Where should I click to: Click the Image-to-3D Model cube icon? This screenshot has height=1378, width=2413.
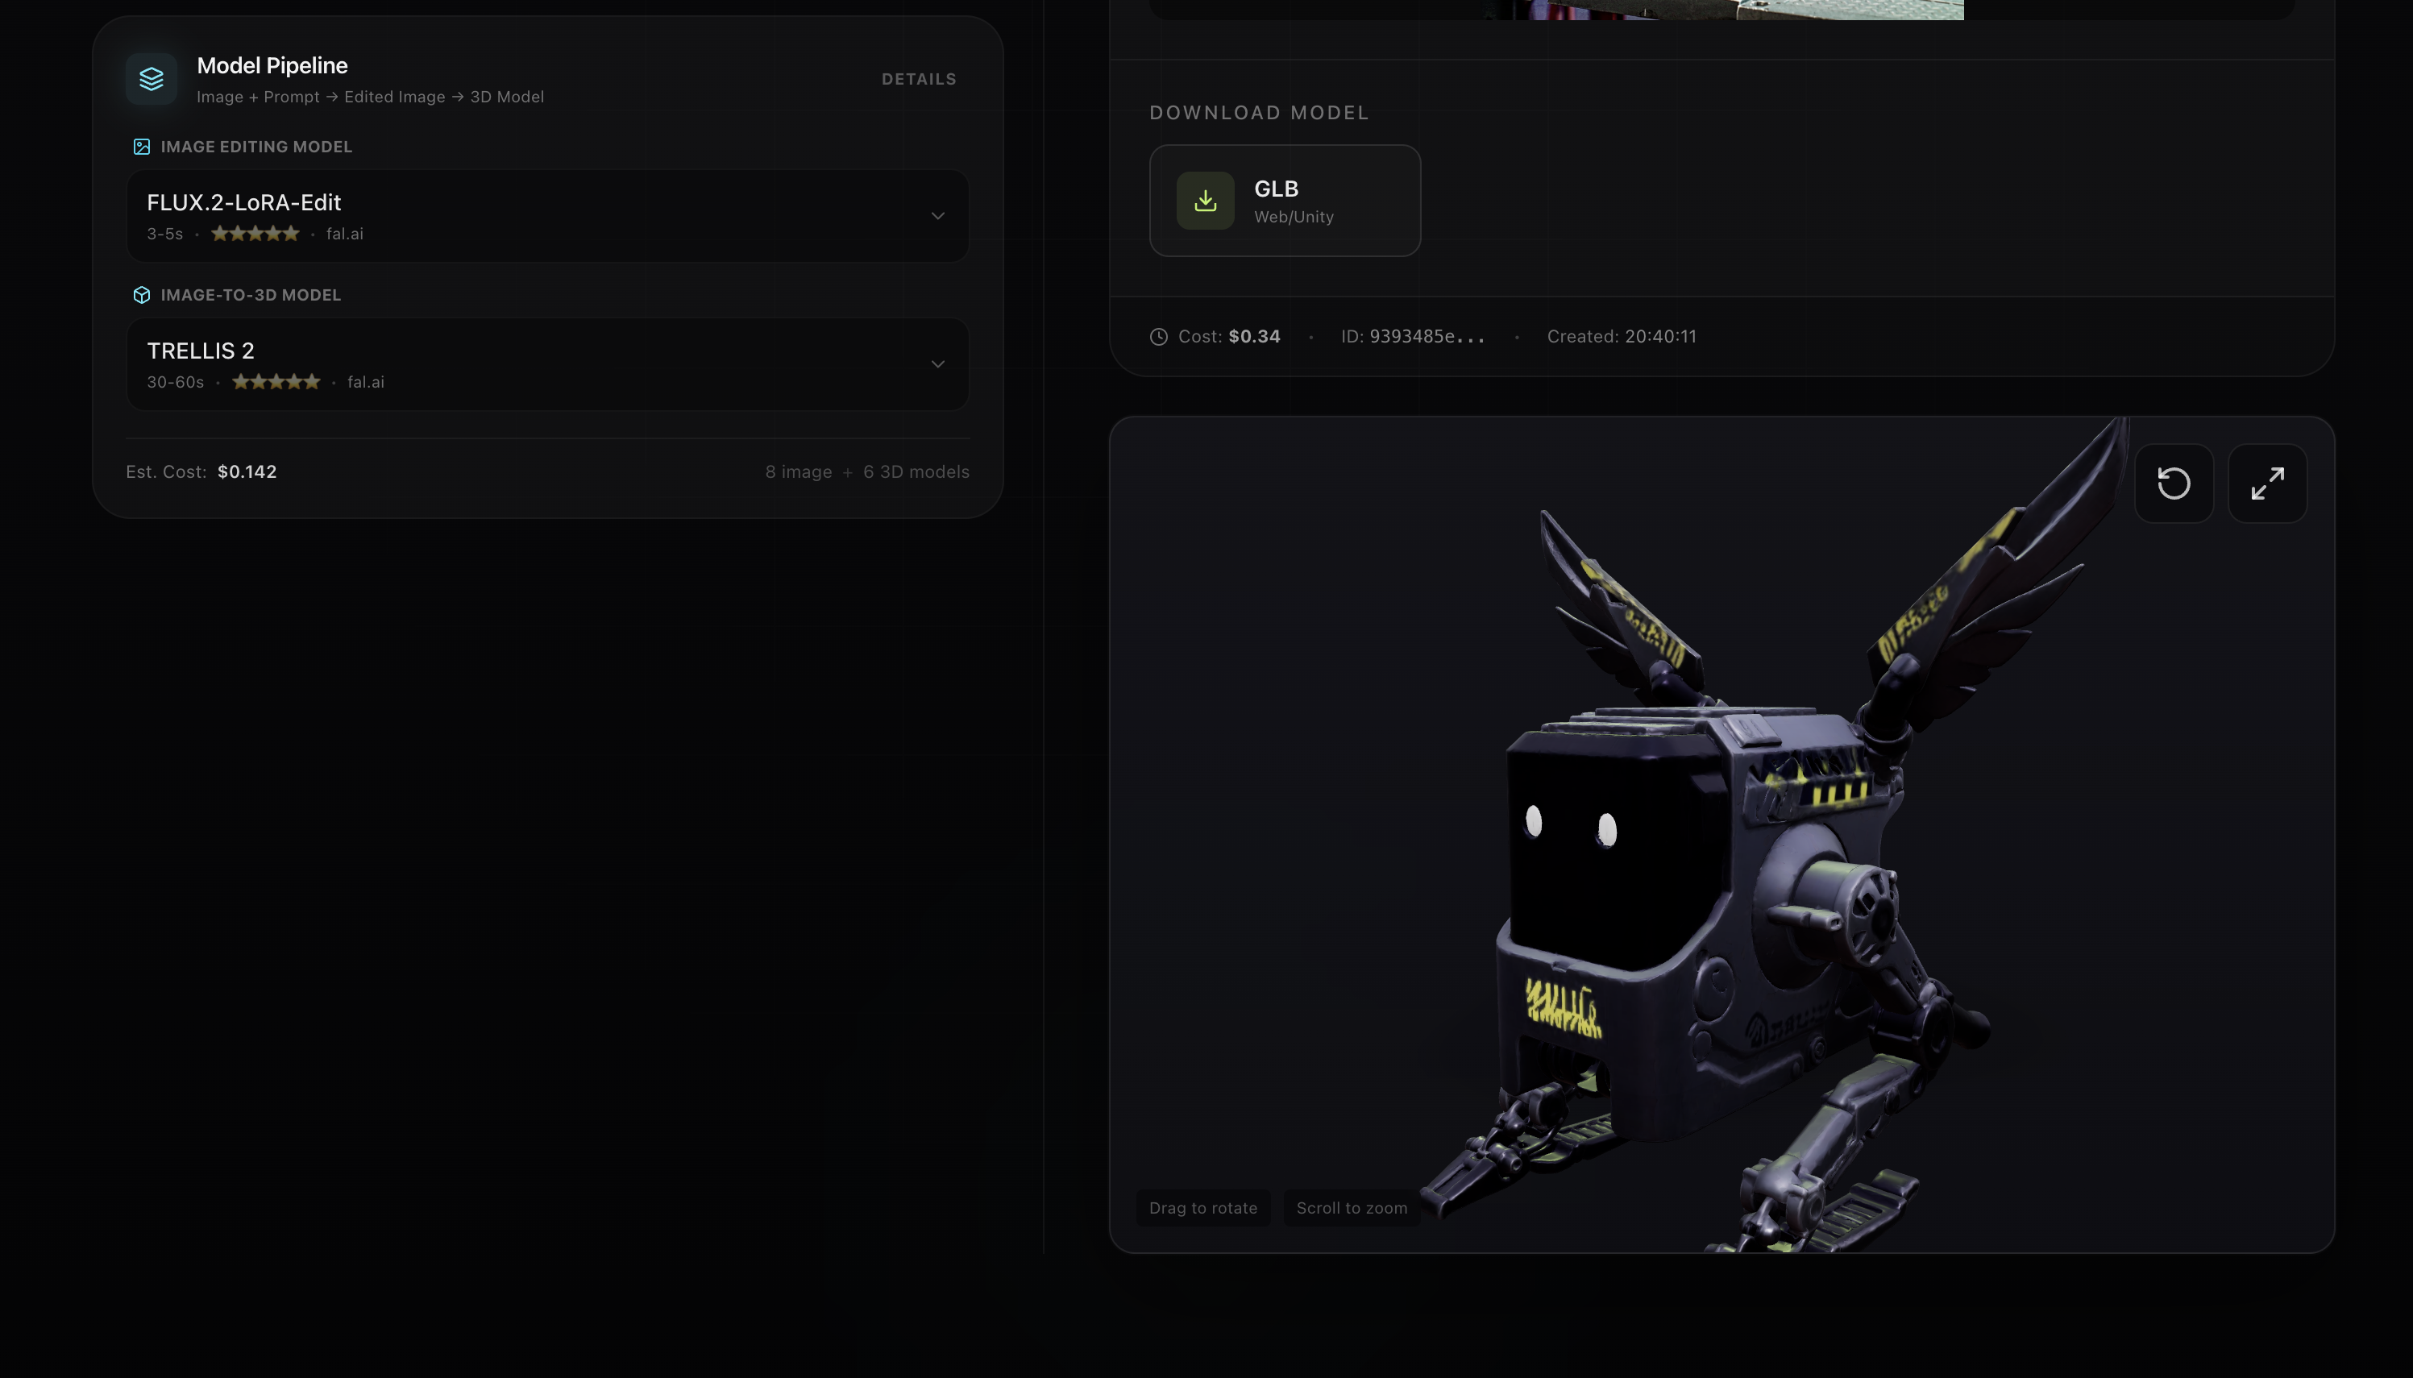[x=142, y=295]
